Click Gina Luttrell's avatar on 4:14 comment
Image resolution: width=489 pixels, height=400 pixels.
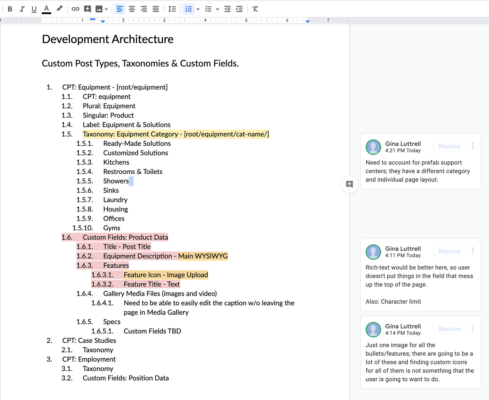tap(373, 329)
